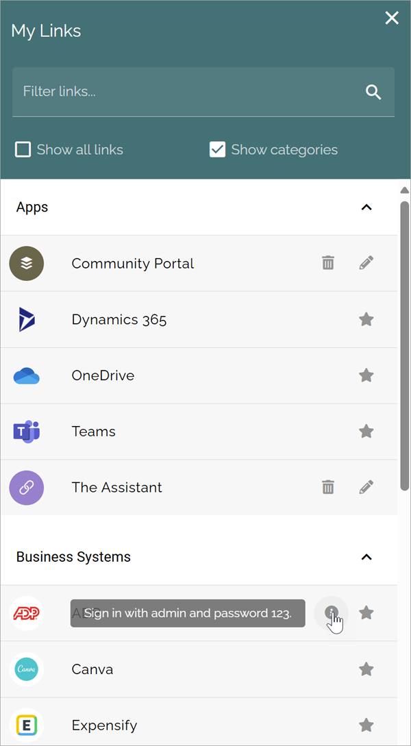
Task: Open the ADP logo icon
Action: [27, 613]
